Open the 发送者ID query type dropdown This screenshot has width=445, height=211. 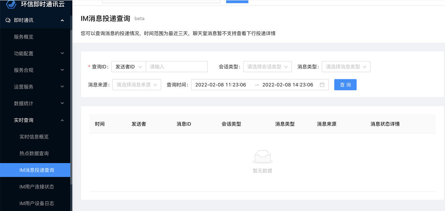(x=128, y=67)
